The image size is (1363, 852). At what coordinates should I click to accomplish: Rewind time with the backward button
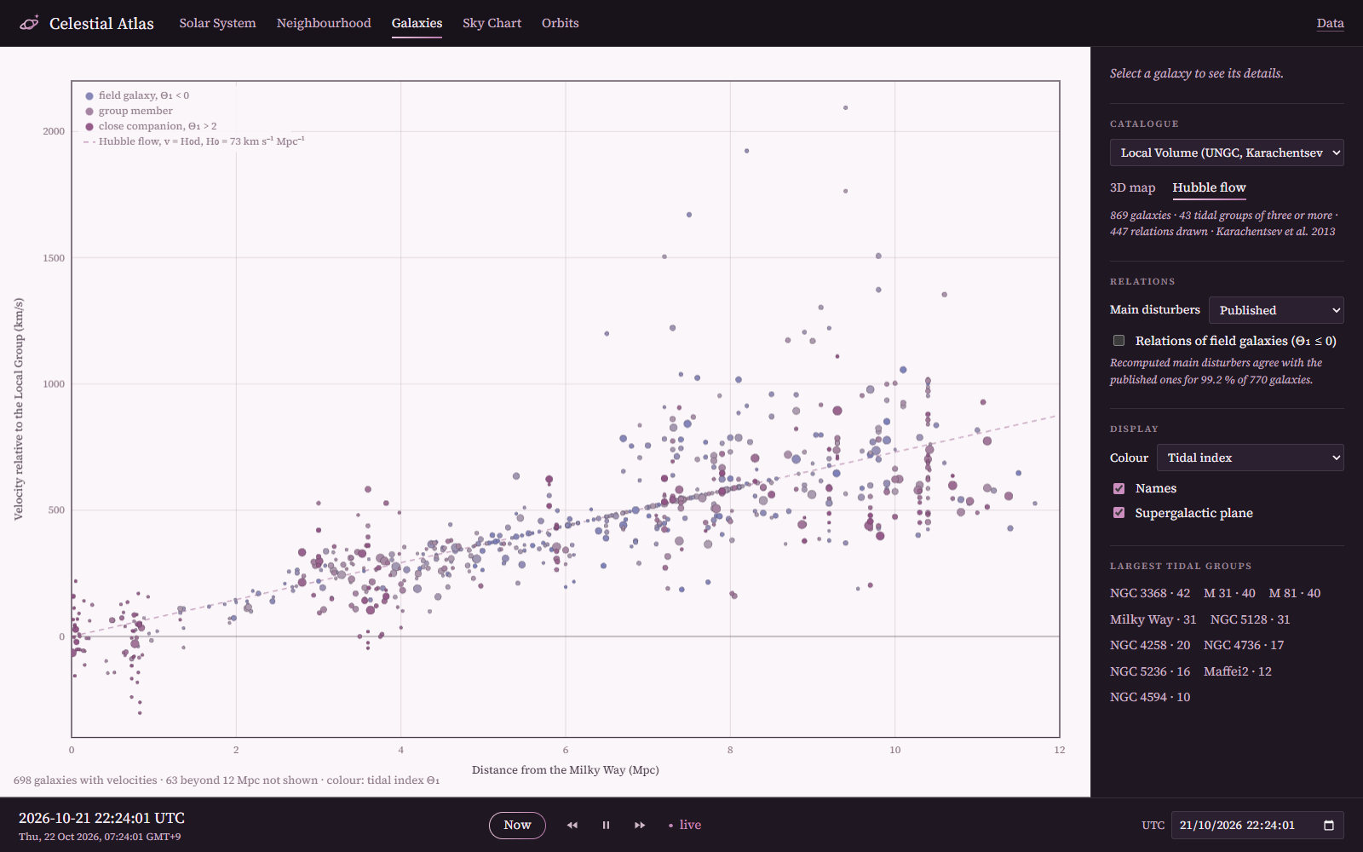tap(572, 825)
